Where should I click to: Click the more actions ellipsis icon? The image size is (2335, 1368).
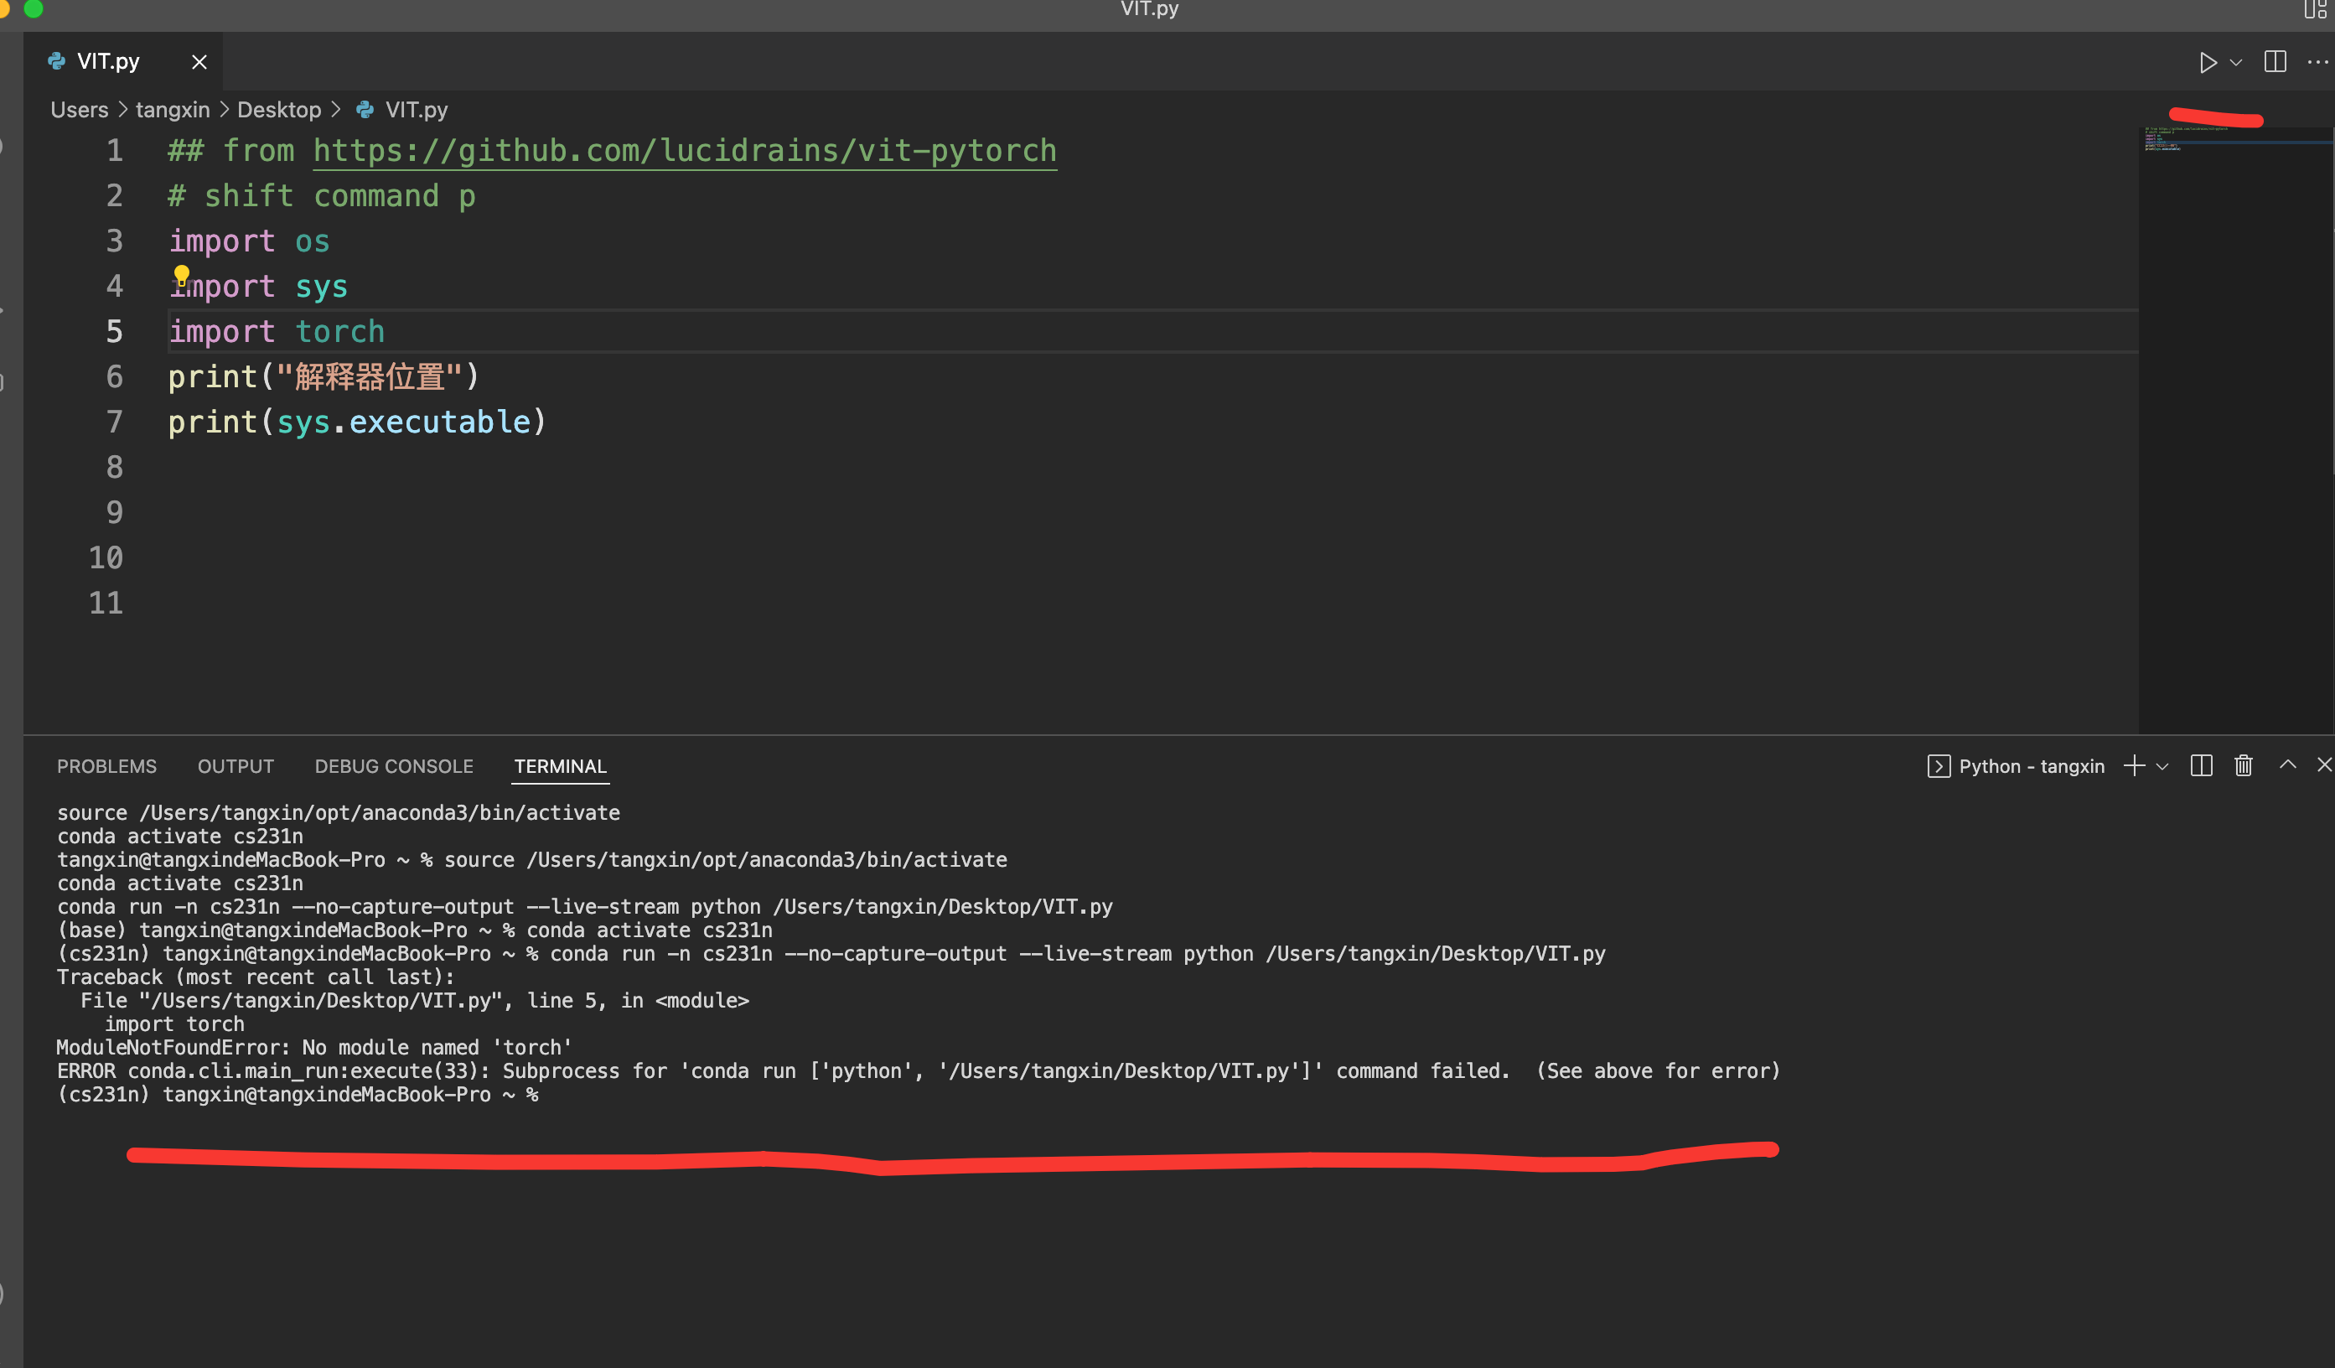point(2317,62)
